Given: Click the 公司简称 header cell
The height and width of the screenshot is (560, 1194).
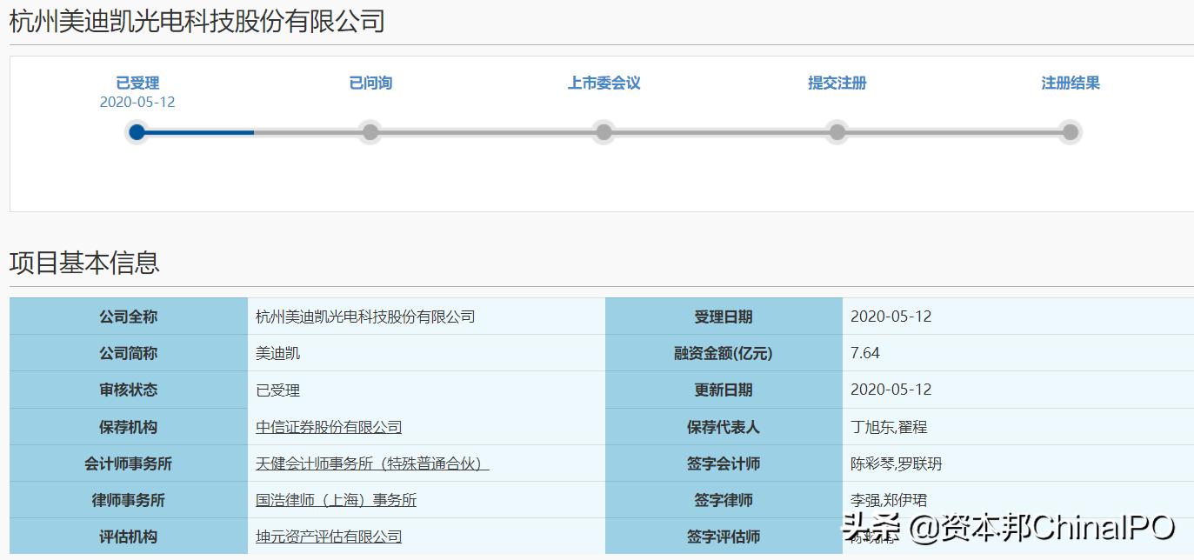Looking at the screenshot, I should (x=129, y=353).
